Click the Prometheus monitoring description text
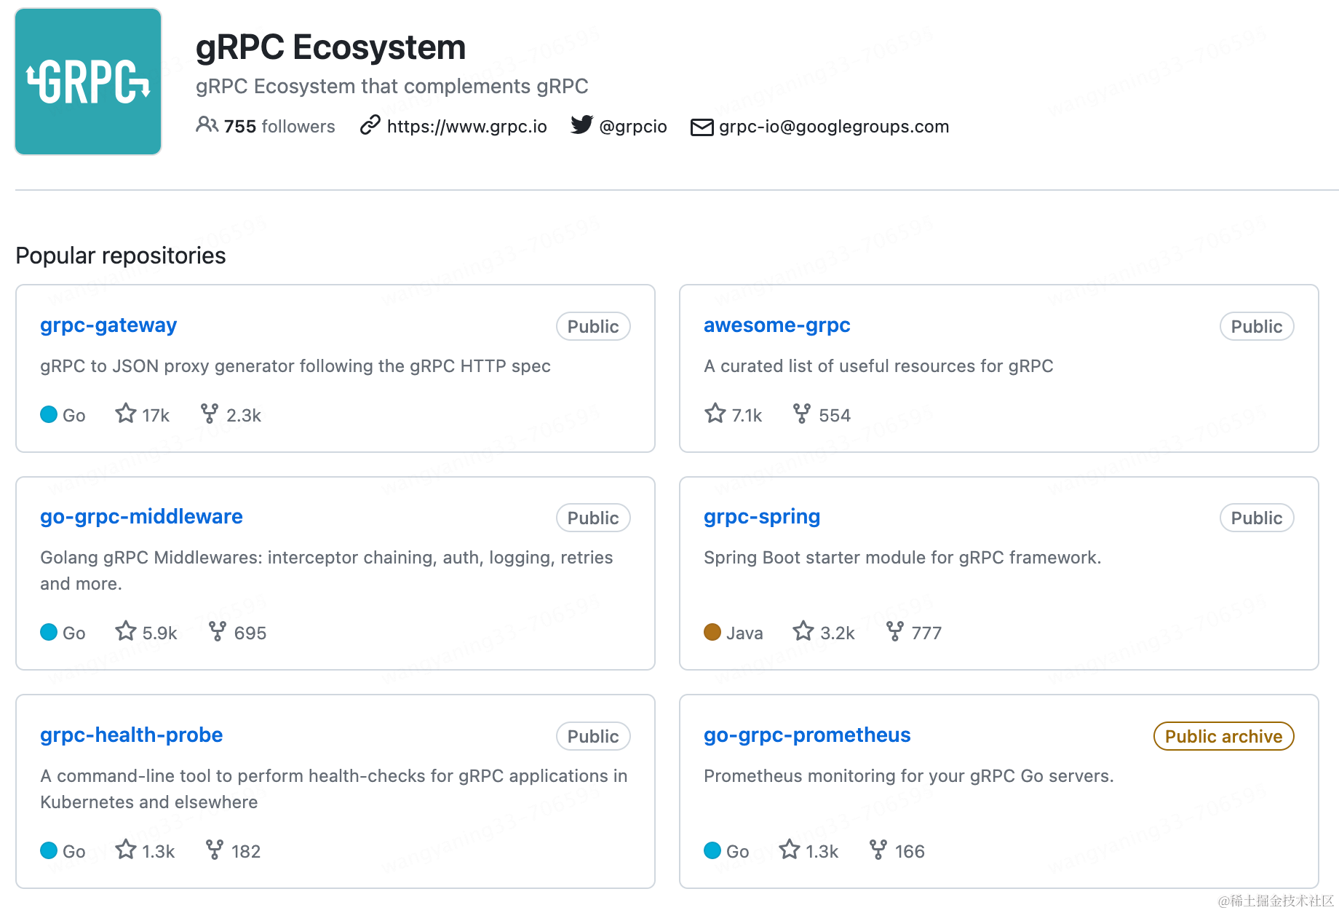The height and width of the screenshot is (913, 1339). click(x=908, y=775)
